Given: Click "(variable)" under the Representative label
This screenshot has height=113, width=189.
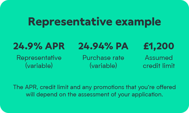Looking at the screenshot, I should [x=39, y=66].
